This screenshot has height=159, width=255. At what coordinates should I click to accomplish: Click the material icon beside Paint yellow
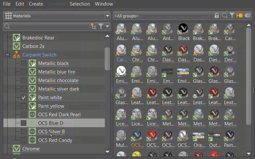32,106
